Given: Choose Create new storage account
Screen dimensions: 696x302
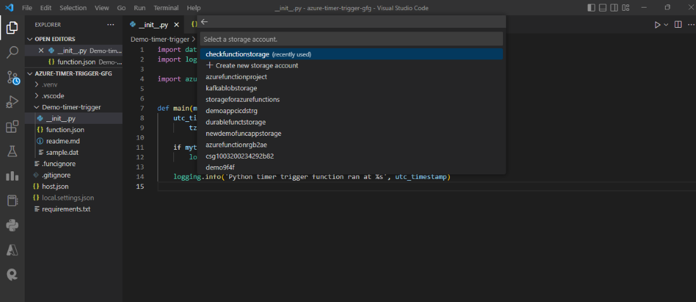Looking at the screenshot, I should 351,65.
